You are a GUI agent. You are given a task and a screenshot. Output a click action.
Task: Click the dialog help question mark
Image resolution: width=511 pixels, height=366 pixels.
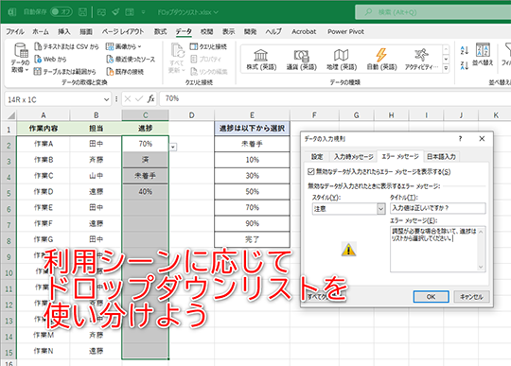460,139
